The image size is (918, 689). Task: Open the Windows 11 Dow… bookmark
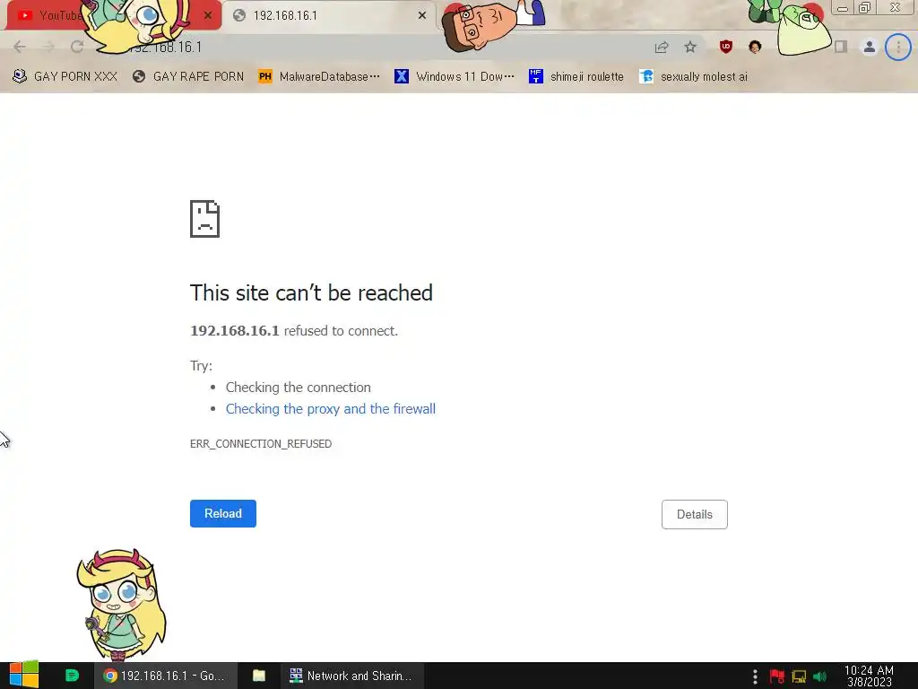click(455, 77)
